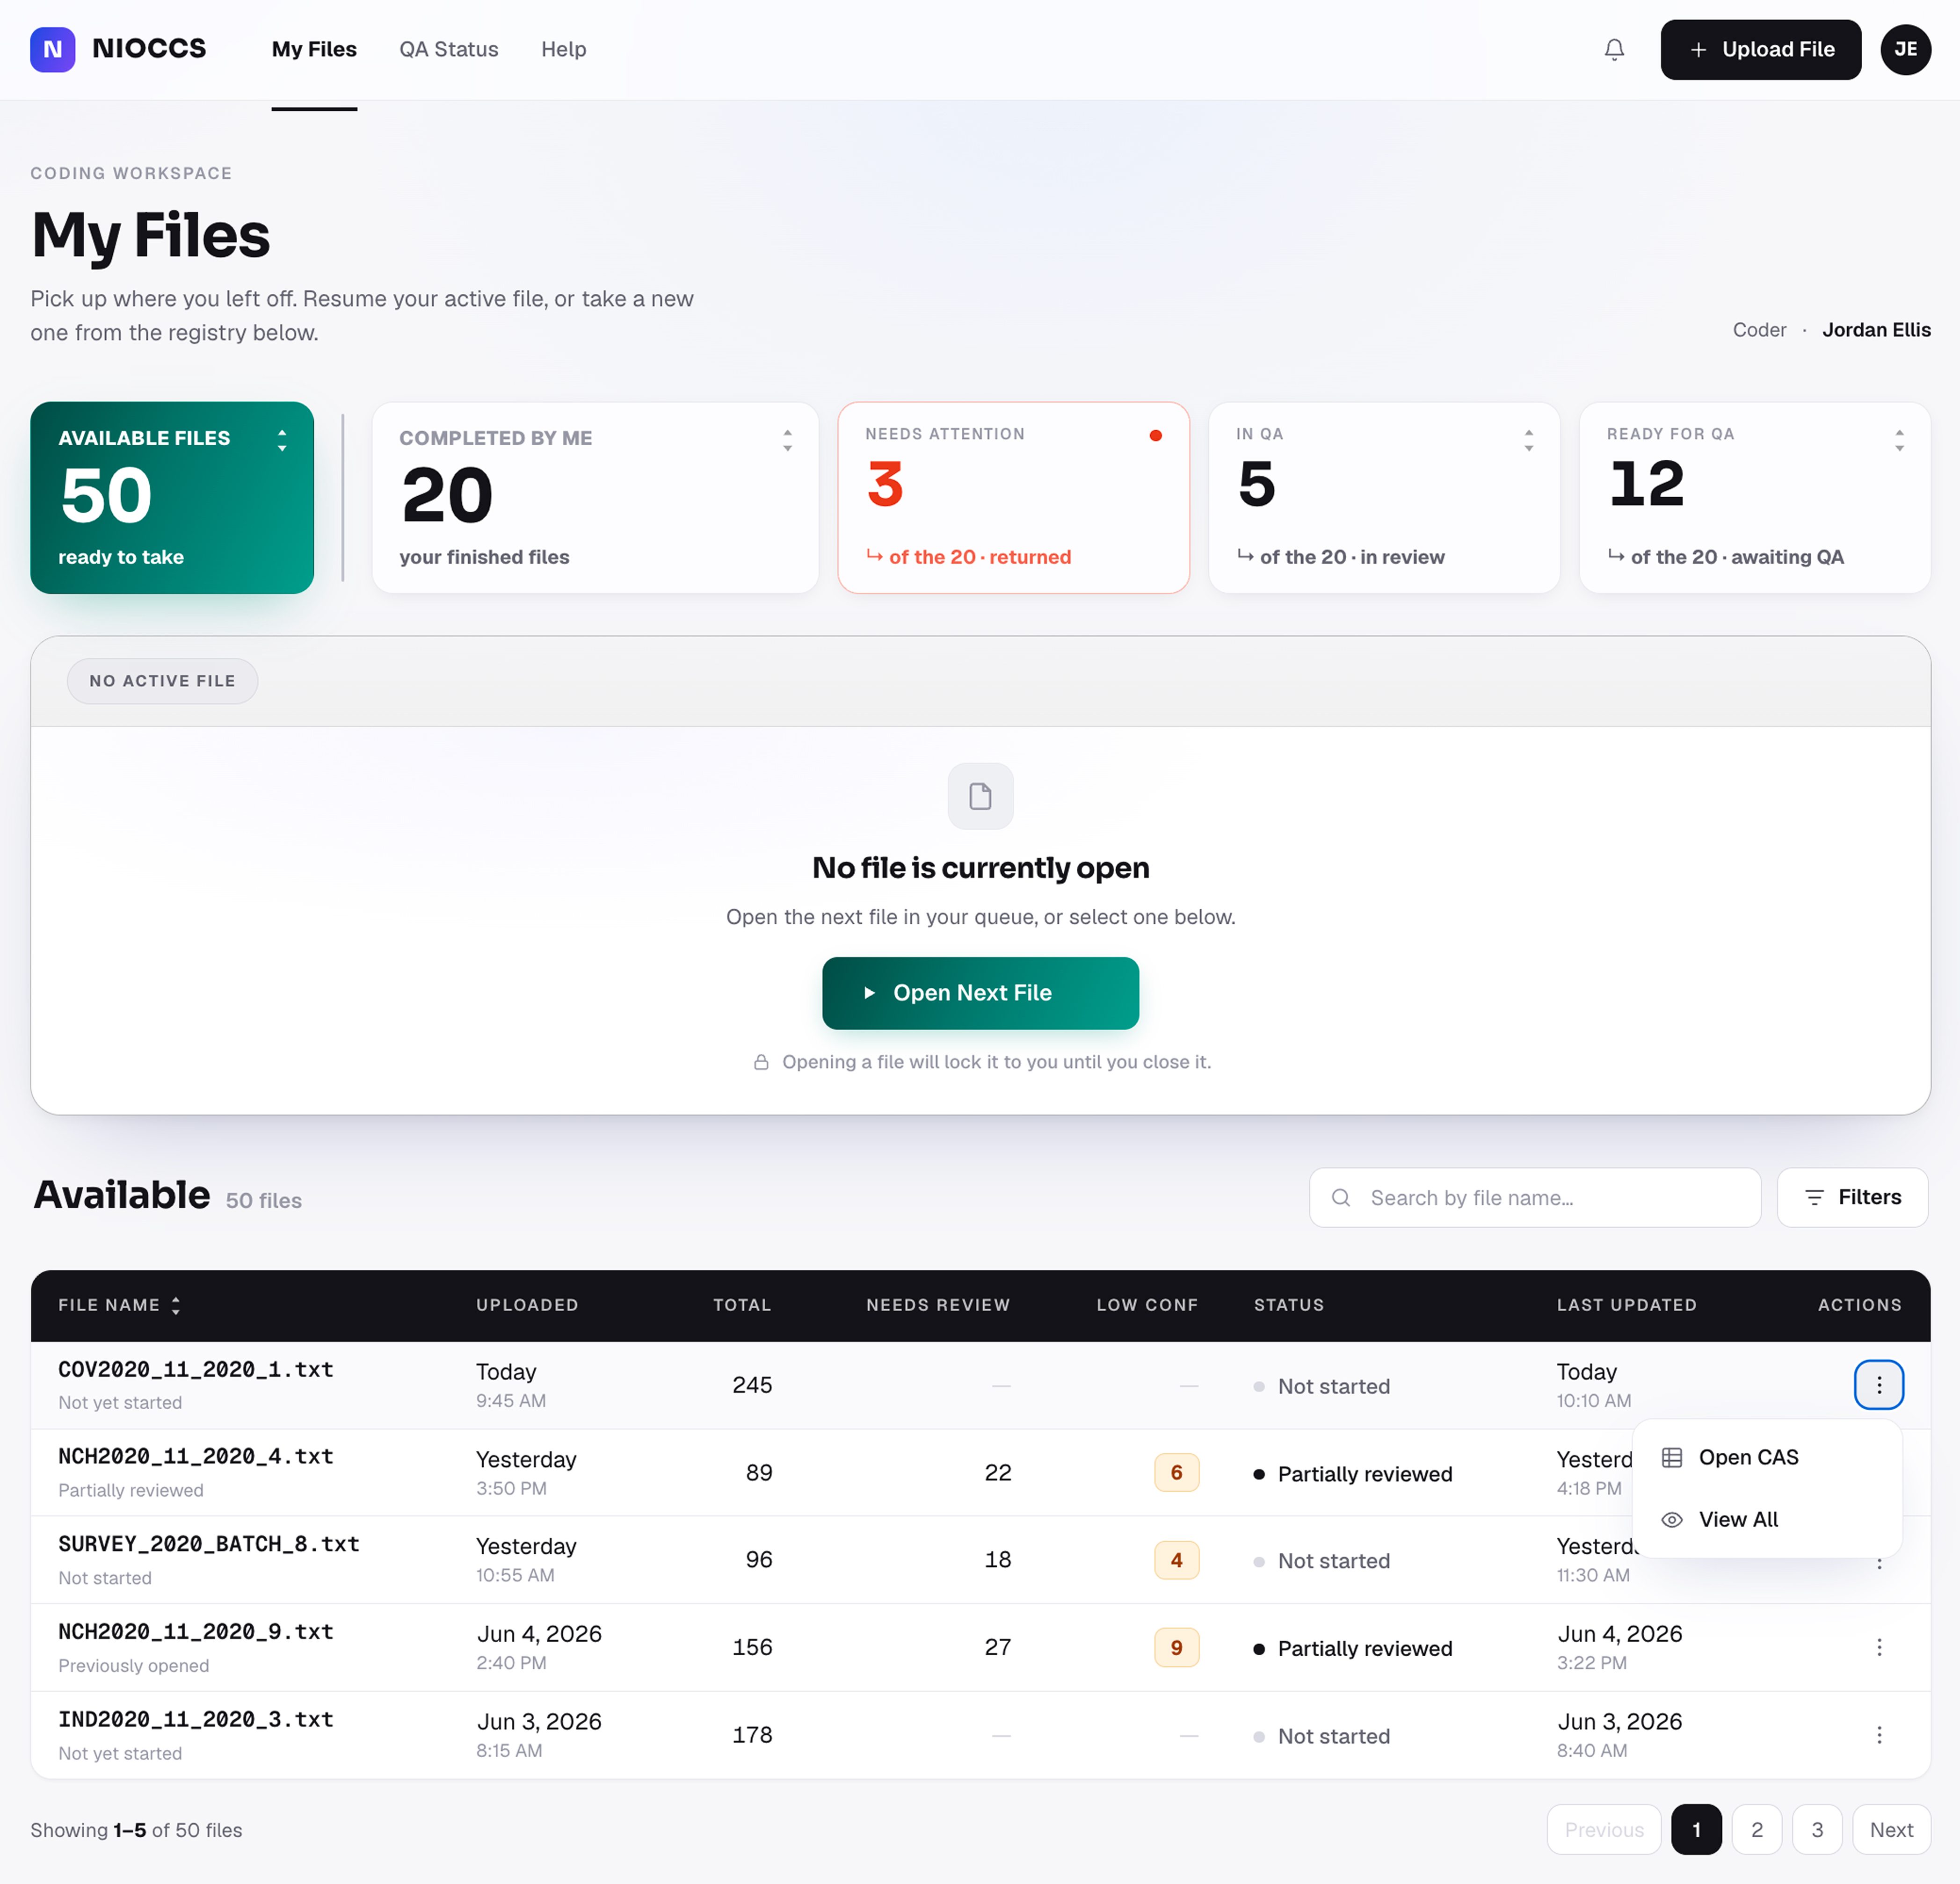Viewport: 1960px width, 1884px height.
Task: Click total value 245
Action: click(752, 1385)
